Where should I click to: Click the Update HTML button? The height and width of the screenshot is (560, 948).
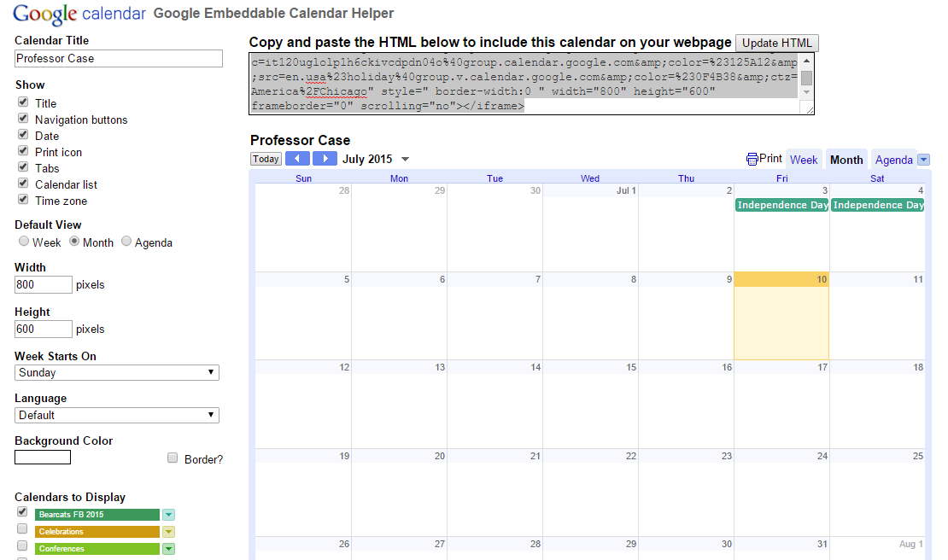777,43
